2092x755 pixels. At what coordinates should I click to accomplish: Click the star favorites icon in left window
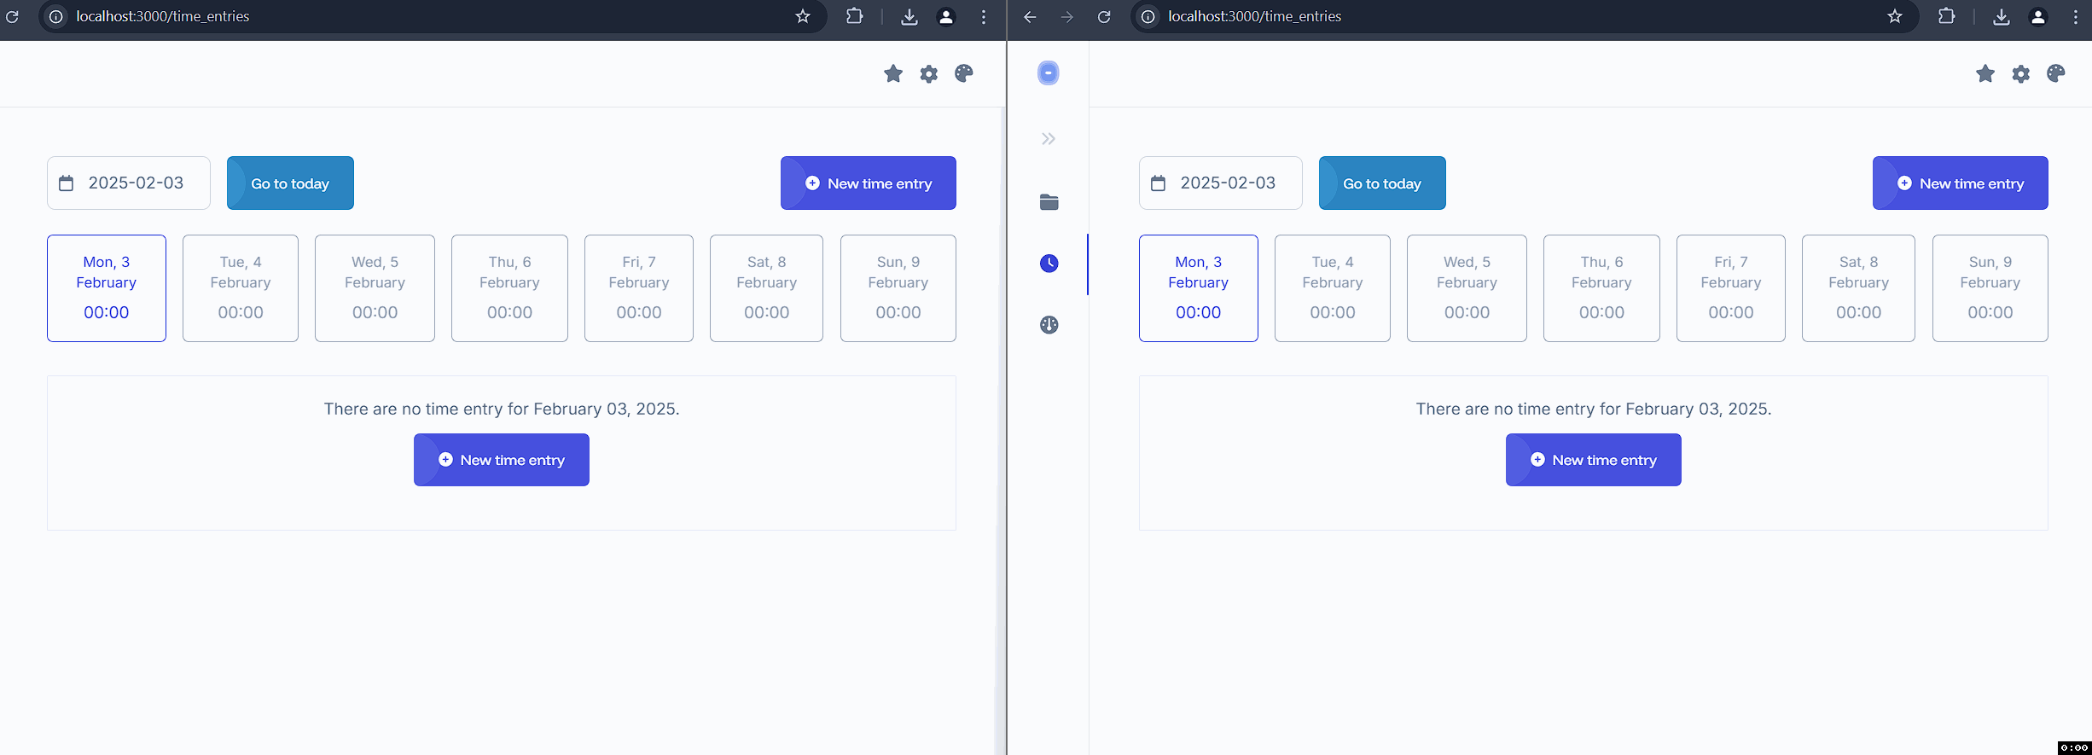click(893, 73)
